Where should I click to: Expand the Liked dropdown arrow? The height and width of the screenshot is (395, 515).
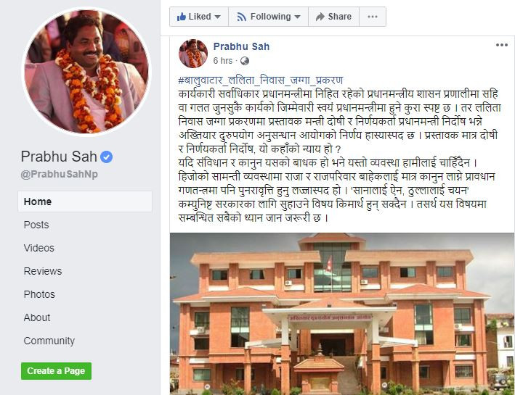coord(217,17)
